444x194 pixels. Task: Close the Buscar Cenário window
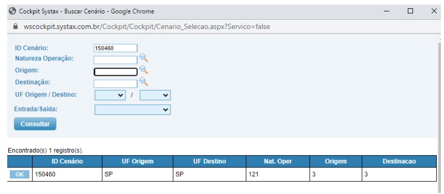coord(434,11)
